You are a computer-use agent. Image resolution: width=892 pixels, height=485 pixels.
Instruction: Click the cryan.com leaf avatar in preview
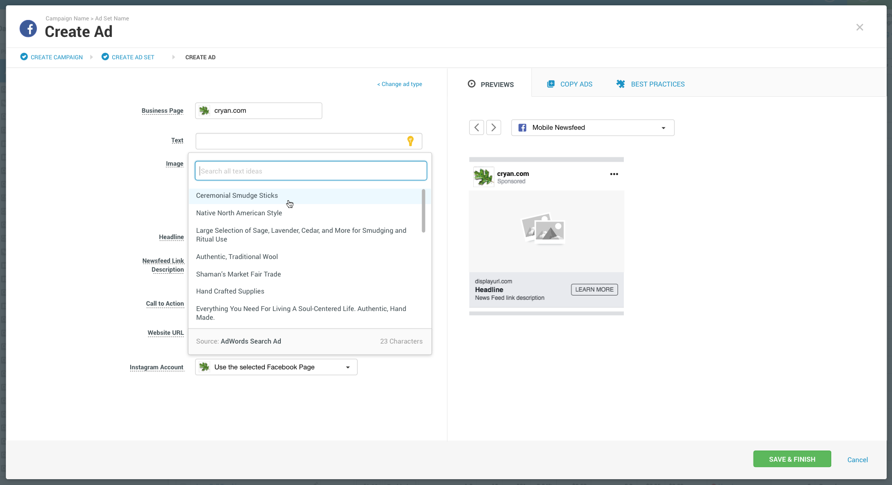coord(483,177)
